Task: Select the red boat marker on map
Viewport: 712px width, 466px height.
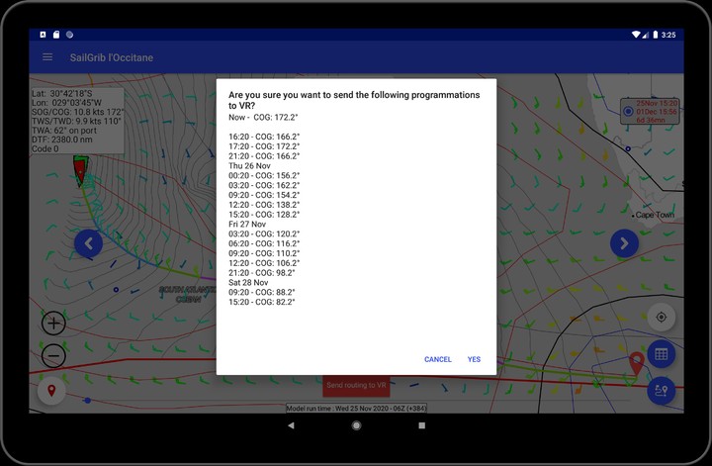Action: pos(80,169)
